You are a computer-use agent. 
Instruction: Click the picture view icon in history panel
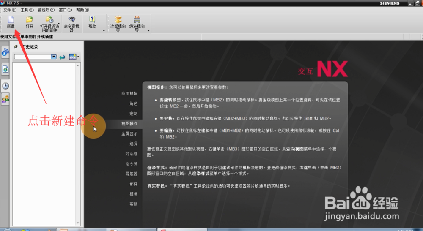(72, 57)
